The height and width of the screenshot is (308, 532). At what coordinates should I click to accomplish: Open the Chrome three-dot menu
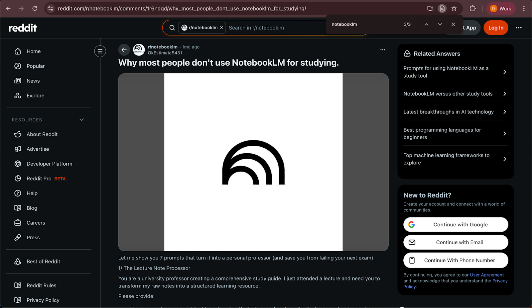pos(524,9)
